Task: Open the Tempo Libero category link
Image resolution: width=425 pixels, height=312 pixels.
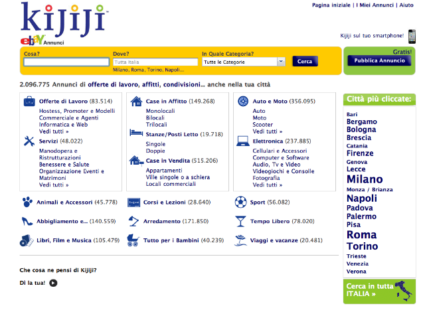Action: pyautogui.click(x=270, y=221)
